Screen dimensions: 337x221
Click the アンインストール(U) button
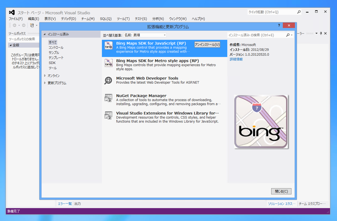(x=207, y=44)
